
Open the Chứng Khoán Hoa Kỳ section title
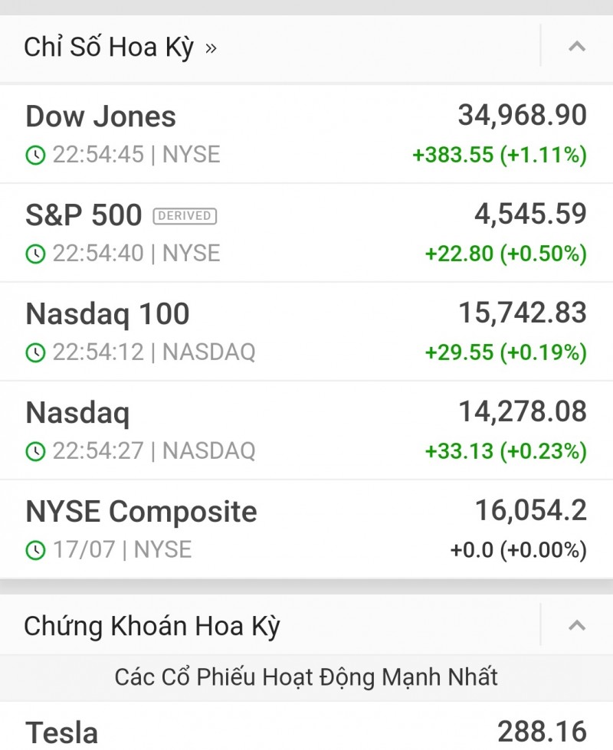pyautogui.click(x=152, y=627)
